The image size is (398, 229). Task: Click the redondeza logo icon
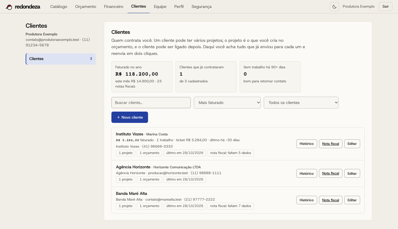[x=9, y=7]
